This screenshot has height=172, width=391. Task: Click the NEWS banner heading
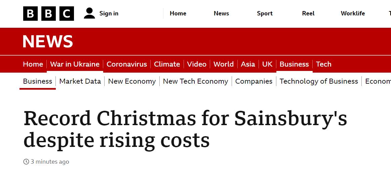pyautogui.click(x=48, y=41)
